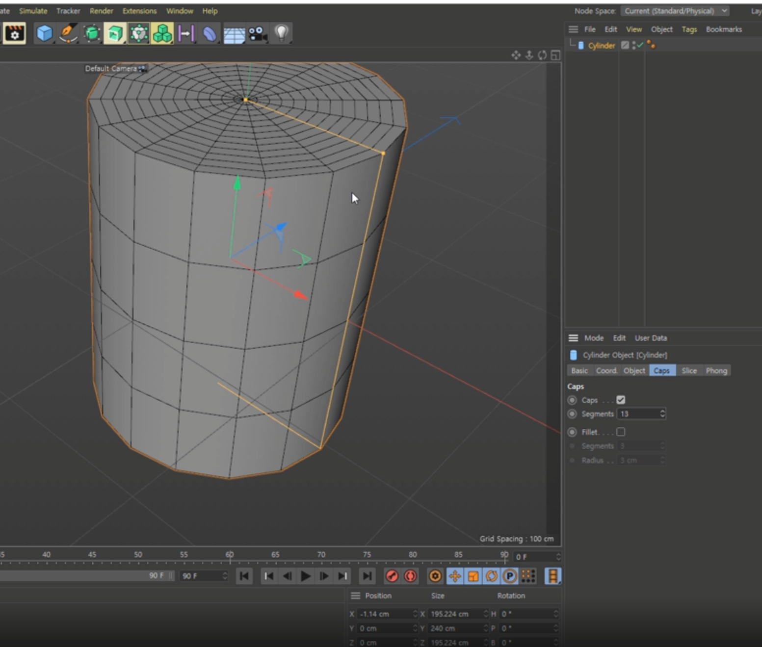Viewport: 762px width, 647px height.
Task: Add a Light with the bulb icon
Action: click(x=281, y=34)
